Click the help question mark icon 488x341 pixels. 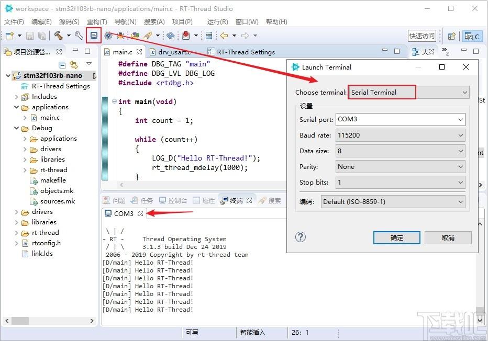point(301,237)
